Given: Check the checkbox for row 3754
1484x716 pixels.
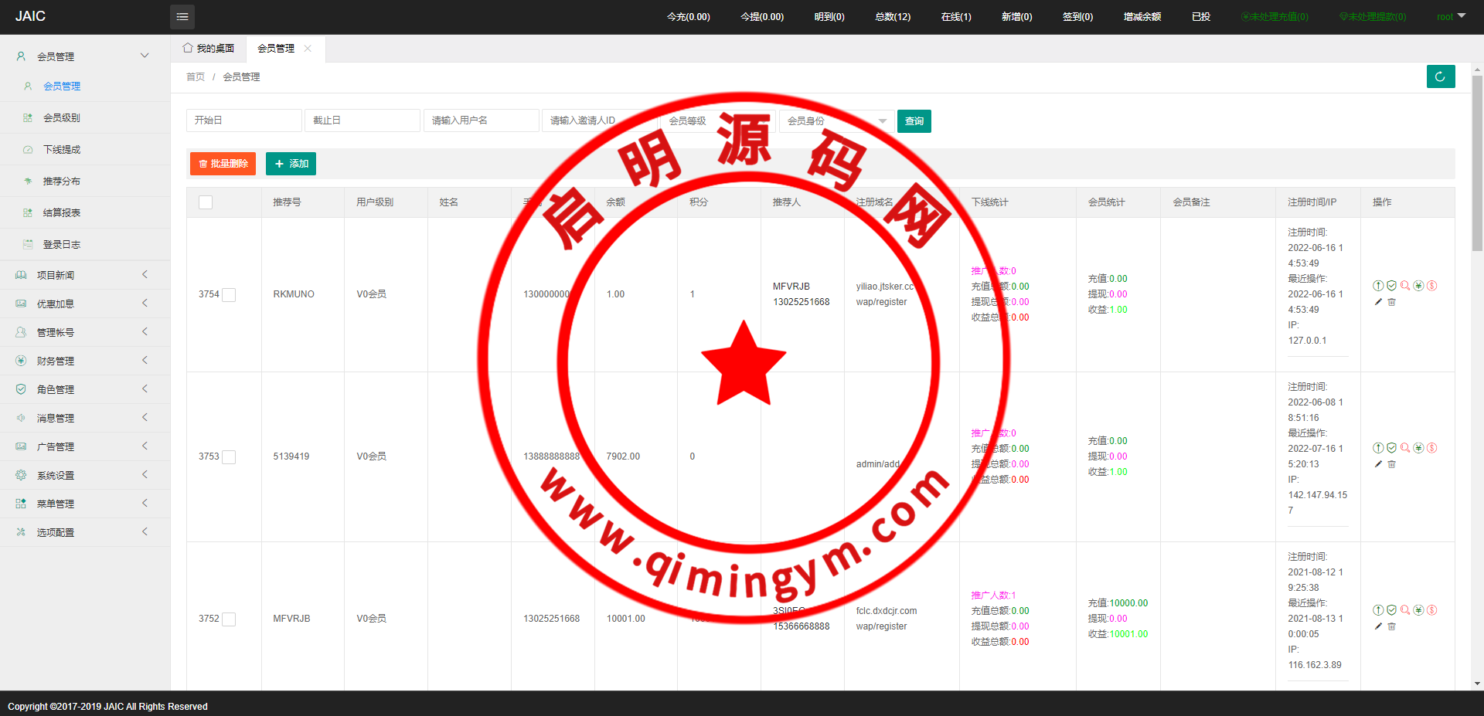Looking at the screenshot, I should click(229, 295).
